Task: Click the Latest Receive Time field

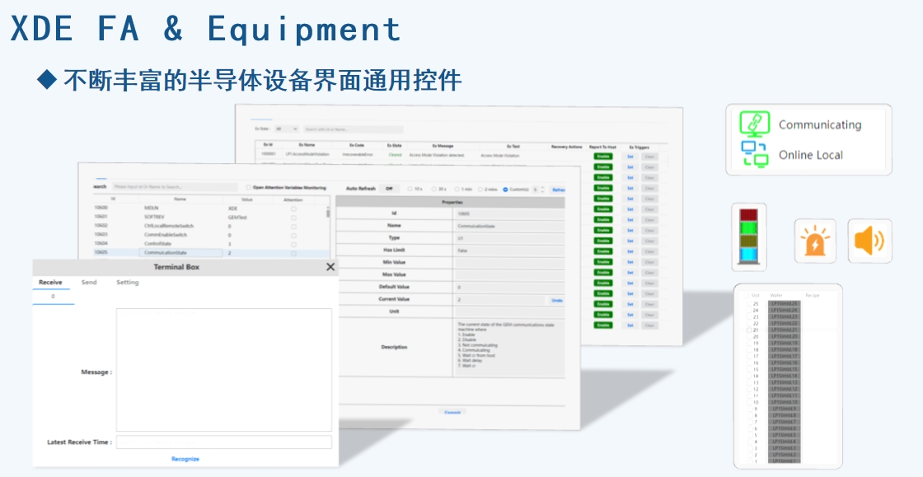Action: pos(223,442)
